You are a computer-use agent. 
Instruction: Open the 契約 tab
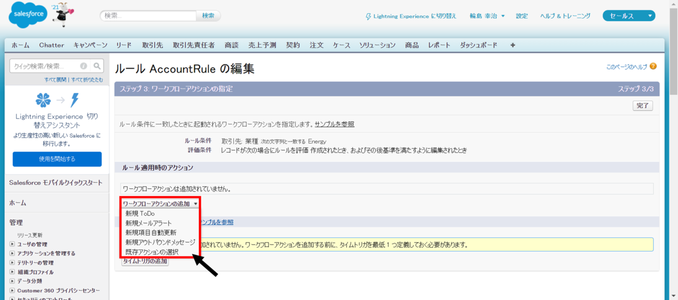point(293,45)
